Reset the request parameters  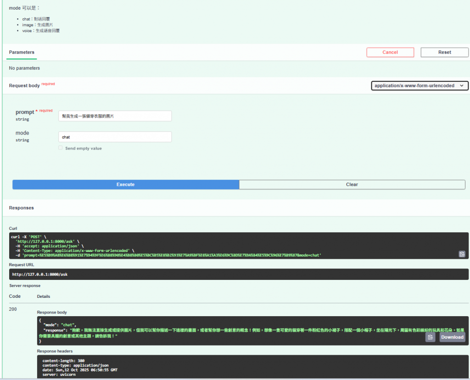click(444, 52)
